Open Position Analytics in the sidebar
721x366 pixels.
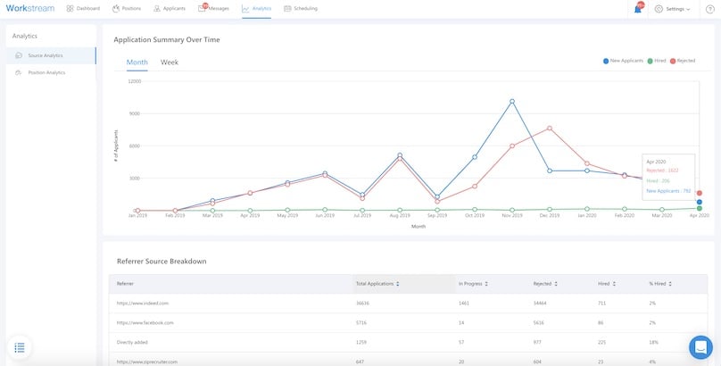[46, 72]
